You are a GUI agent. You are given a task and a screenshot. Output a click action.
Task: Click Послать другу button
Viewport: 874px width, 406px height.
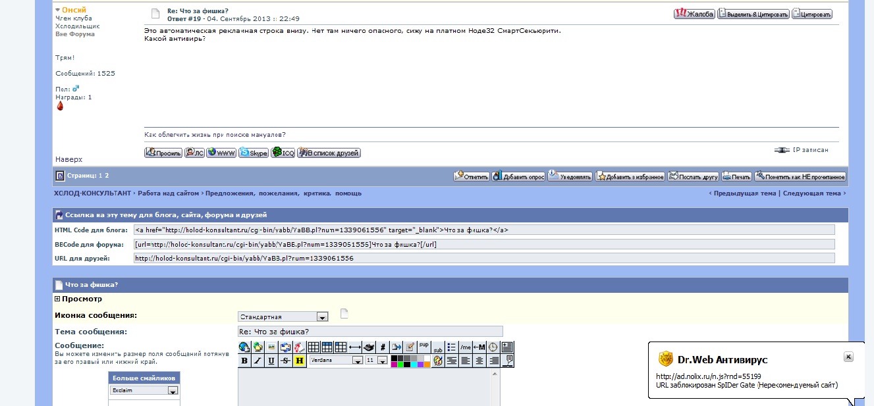(x=694, y=176)
